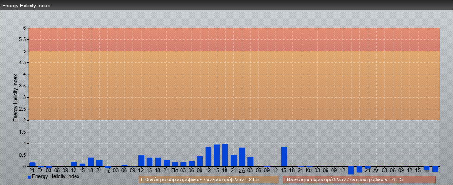Screen dimensions: 453x185
Task: Click the Energy Helicity Index panel title
Action: [26, 6]
